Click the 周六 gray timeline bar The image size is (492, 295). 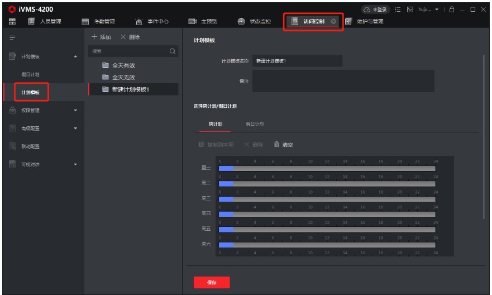(x=335, y=245)
